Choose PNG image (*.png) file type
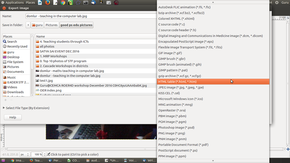This screenshot has width=290, height=163. click(x=171, y=133)
